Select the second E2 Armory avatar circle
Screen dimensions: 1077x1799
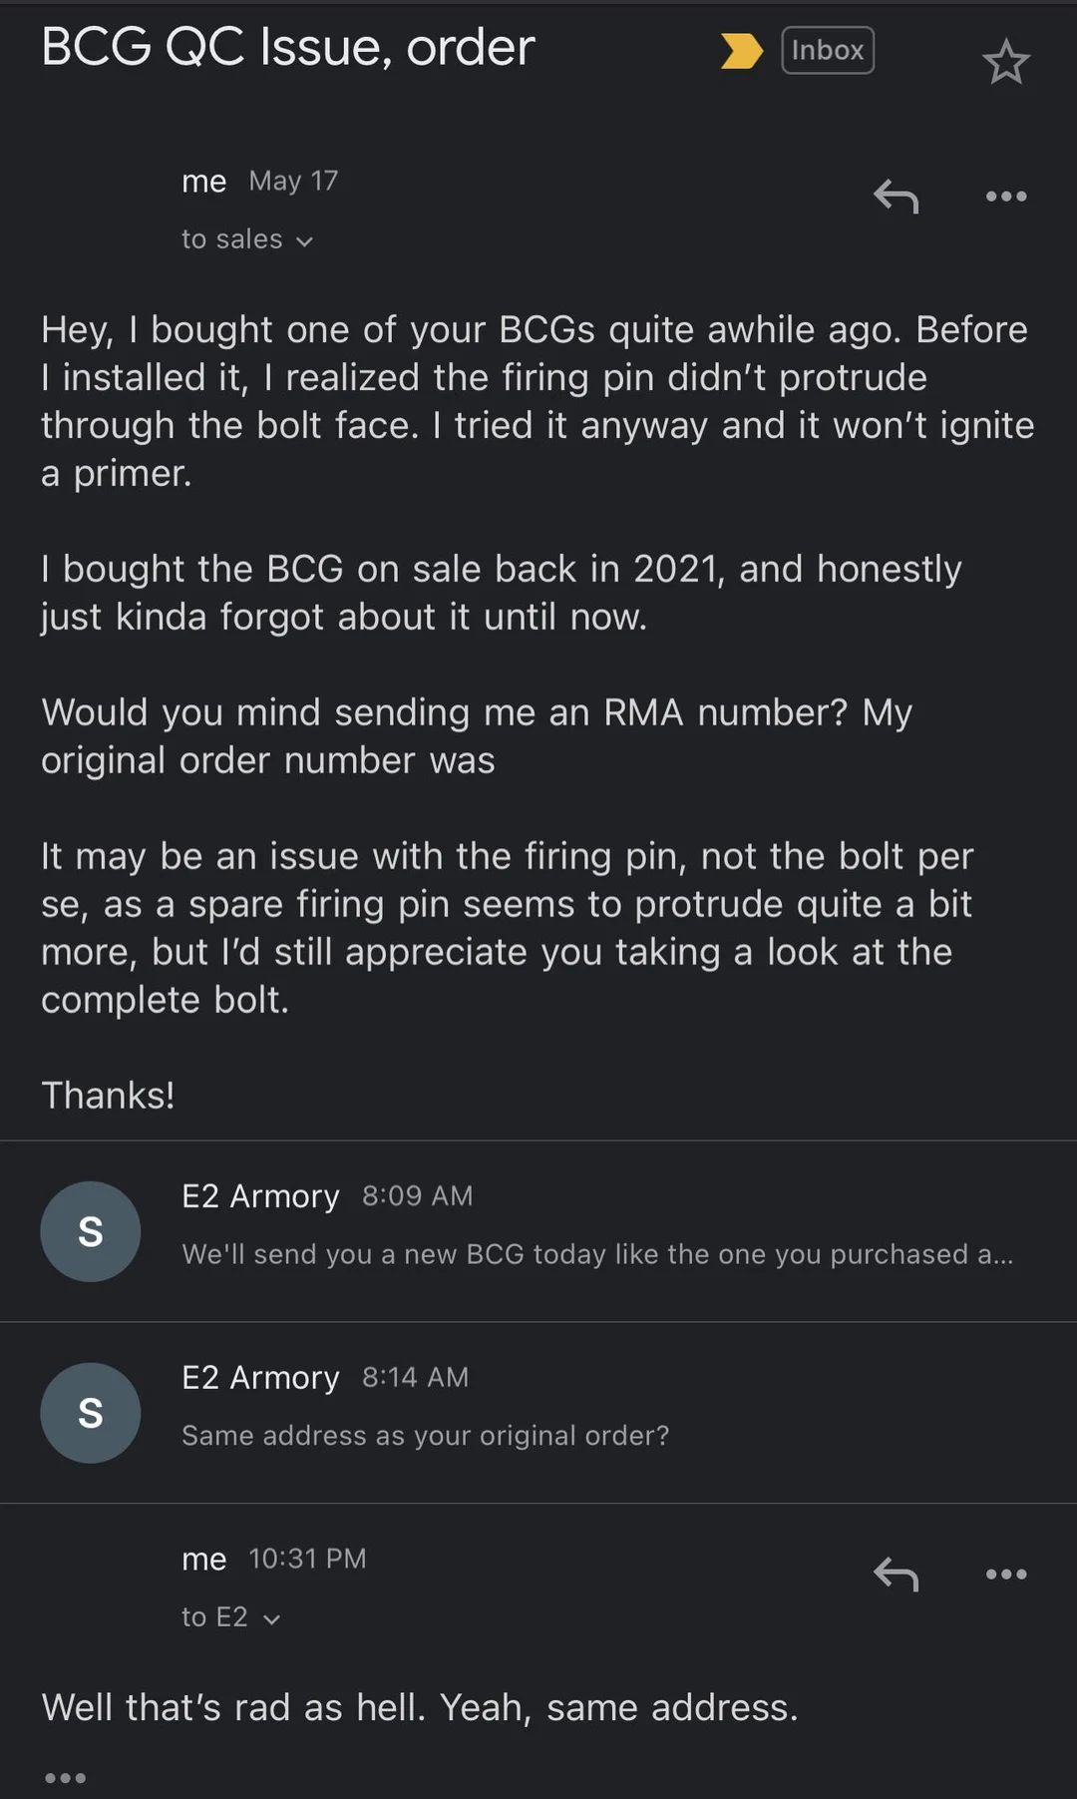click(90, 1413)
